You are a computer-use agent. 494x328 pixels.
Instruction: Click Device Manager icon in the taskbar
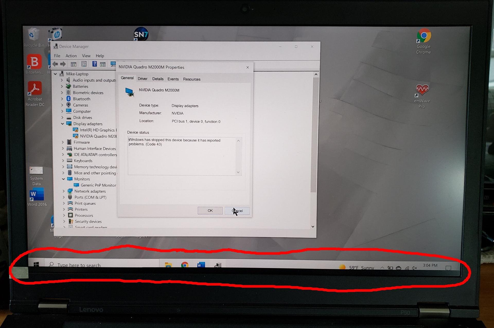click(x=218, y=265)
